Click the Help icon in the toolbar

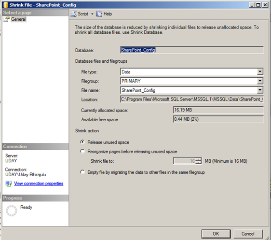pos(99,14)
